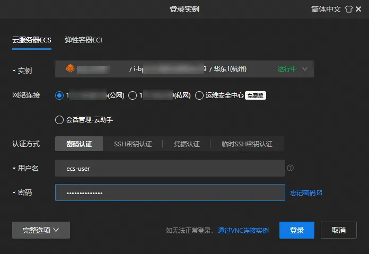Select 会话管理-云助手 radio option
The height and width of the screenshot is (254, 369).
59,120
